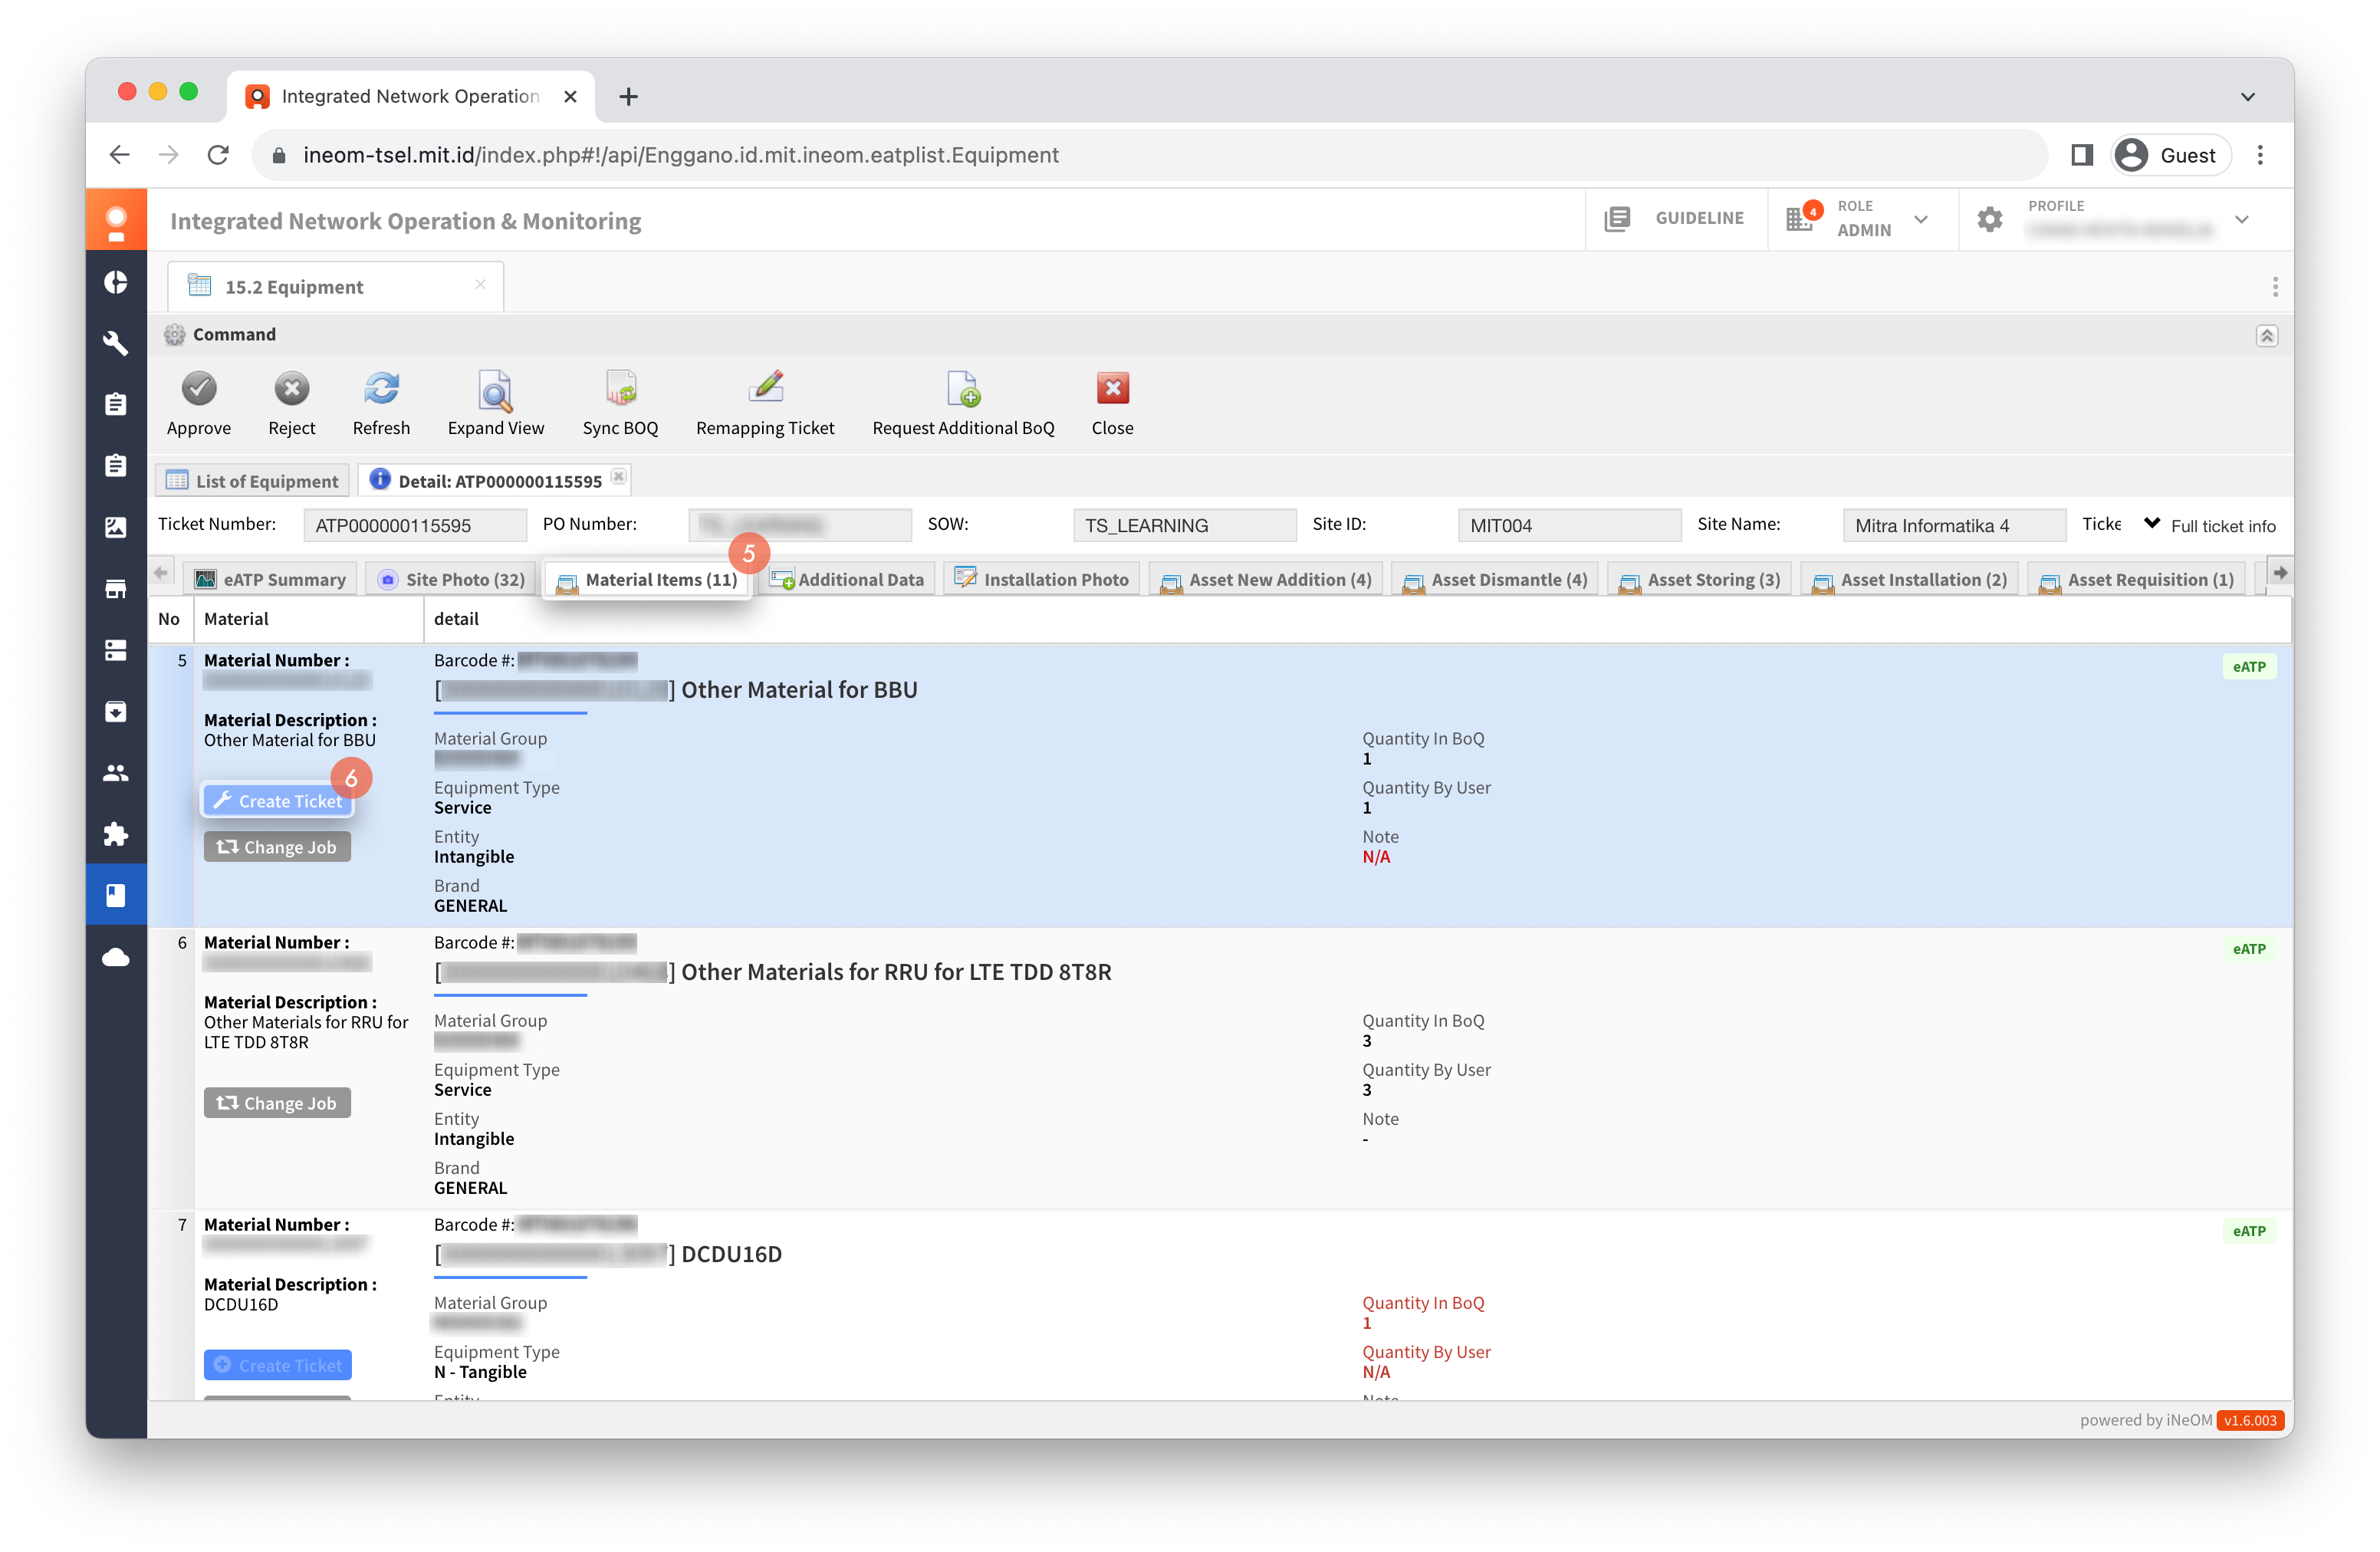Click the SOW field TS_LEARNING

coord(1184,525)
